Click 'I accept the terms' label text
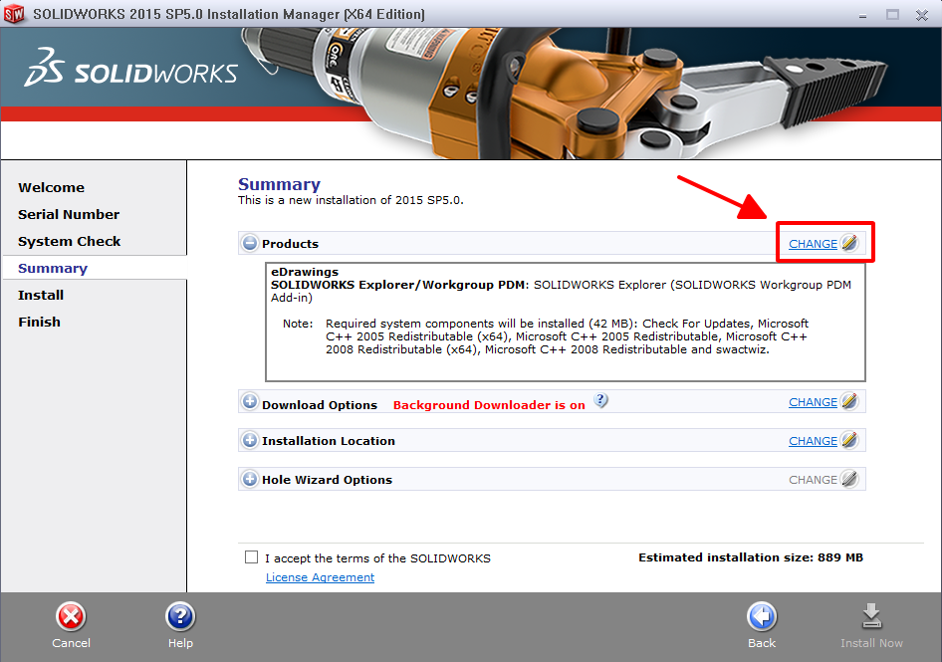The image size is (942, 662). [x=377, y=558]
